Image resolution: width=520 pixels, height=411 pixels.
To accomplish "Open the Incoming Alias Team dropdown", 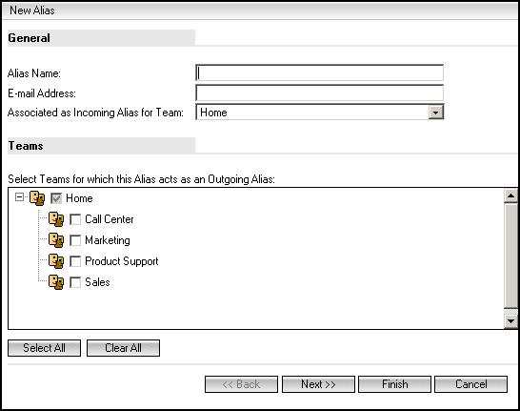I will tap(436, 113).
